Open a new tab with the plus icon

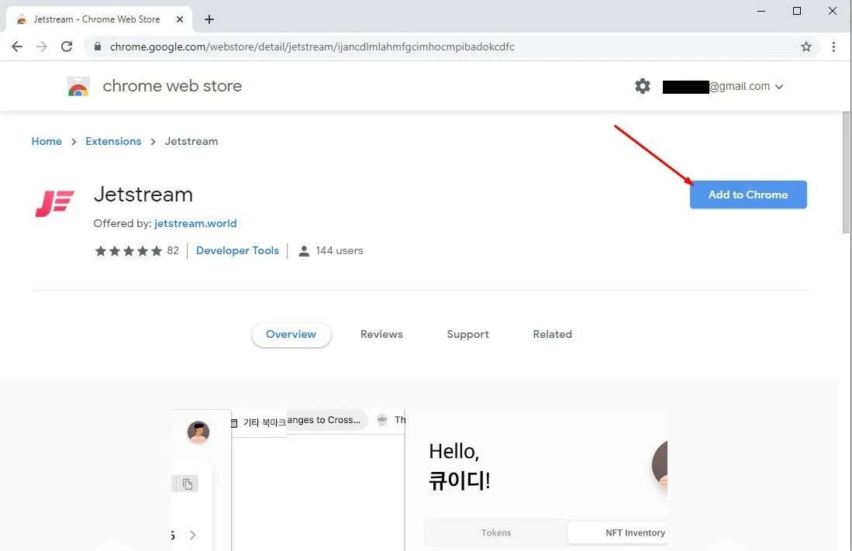point(209,19)
